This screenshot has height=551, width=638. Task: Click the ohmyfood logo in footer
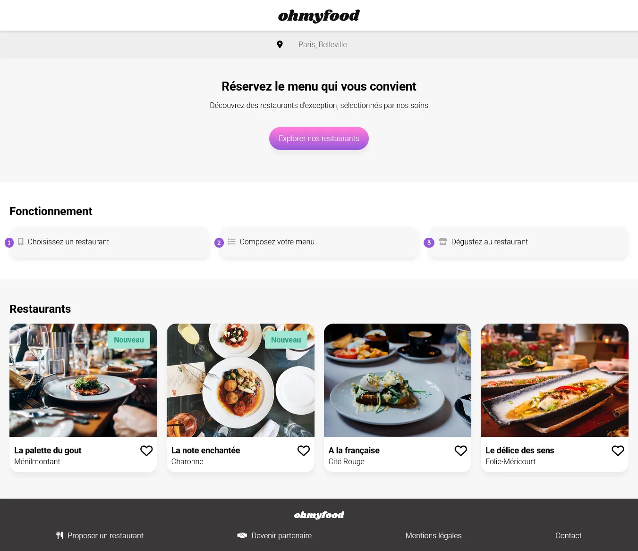coord(319,515)
